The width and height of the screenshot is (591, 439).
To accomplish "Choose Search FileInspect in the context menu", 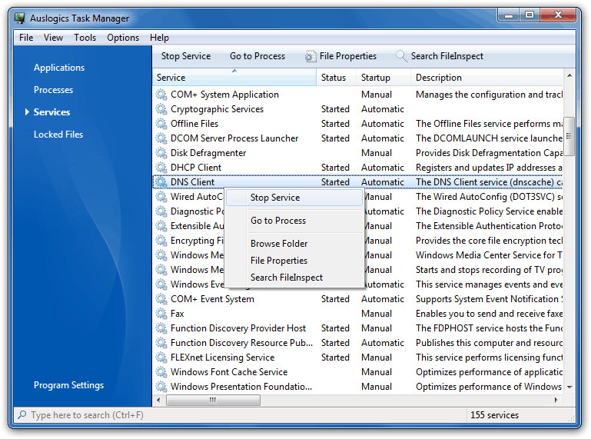I will coord(294,278).
